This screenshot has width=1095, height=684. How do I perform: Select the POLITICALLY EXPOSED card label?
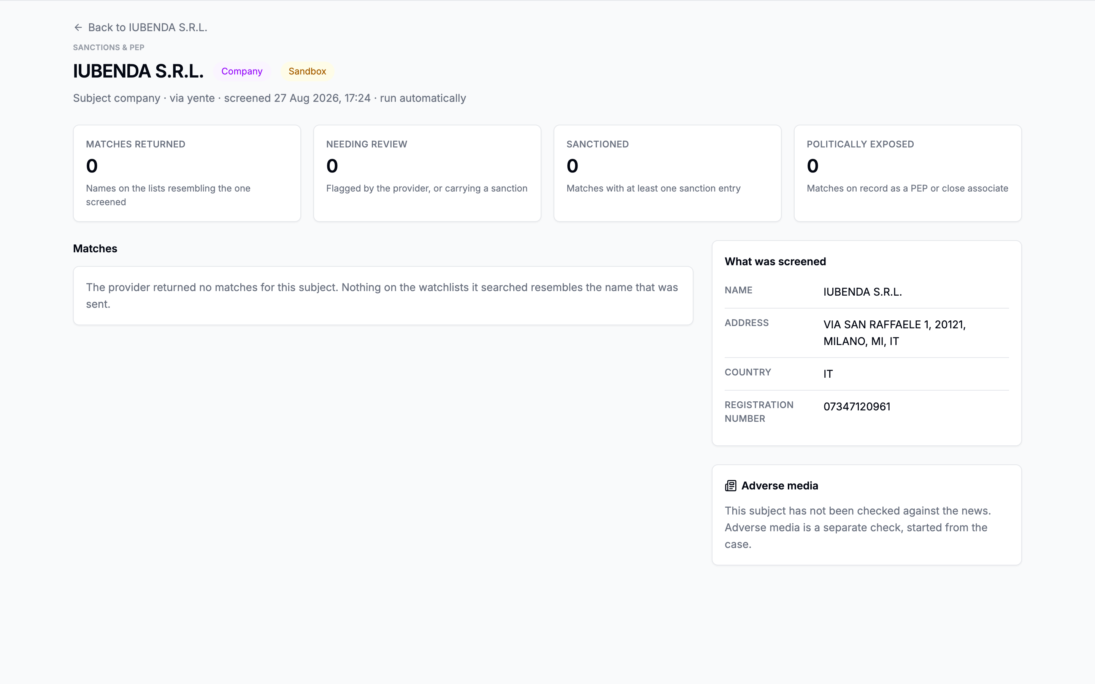click(860, 144)
